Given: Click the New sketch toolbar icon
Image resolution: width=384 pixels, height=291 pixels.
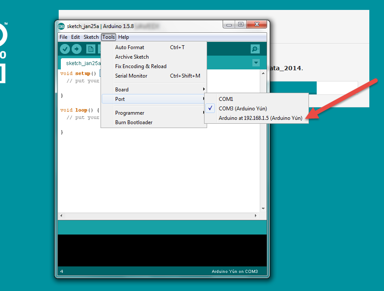Looking at the screenshot, I should coord(91,49).
